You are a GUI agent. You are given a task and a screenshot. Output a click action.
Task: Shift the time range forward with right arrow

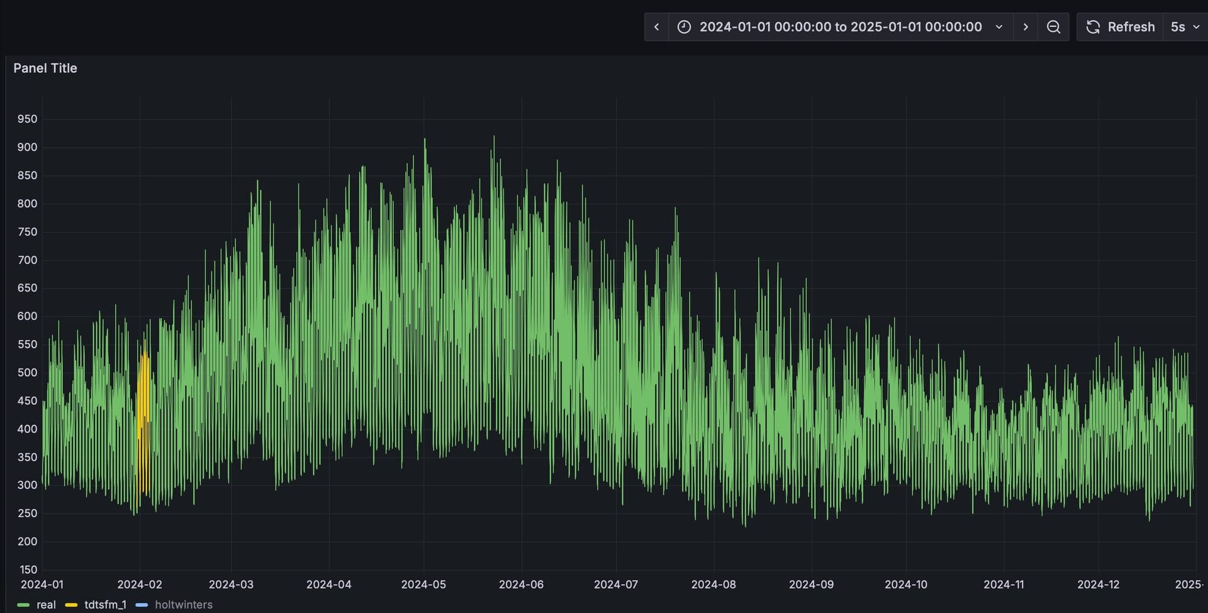click(x=1026, y=27)
